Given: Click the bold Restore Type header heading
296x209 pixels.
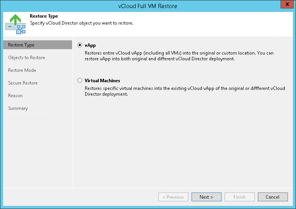Looking at the screenshot, I should click(44, 17).
